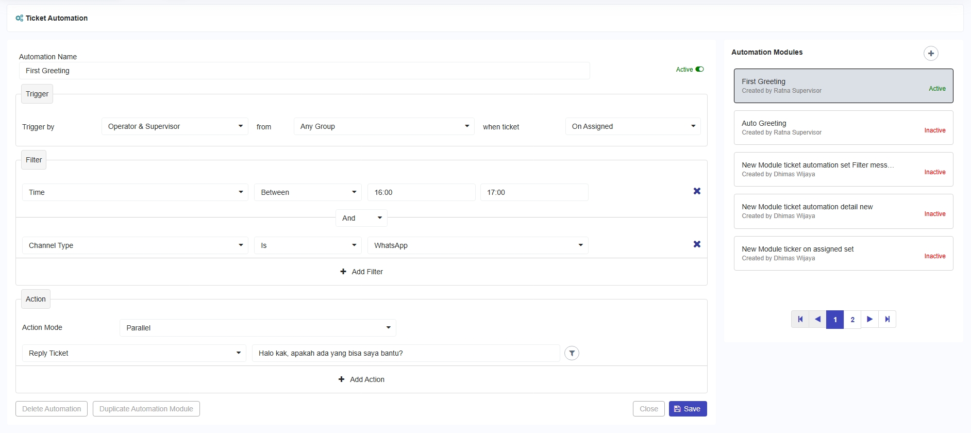Click the Automation Name input field

pyautogui.click(x=304, y=71)
